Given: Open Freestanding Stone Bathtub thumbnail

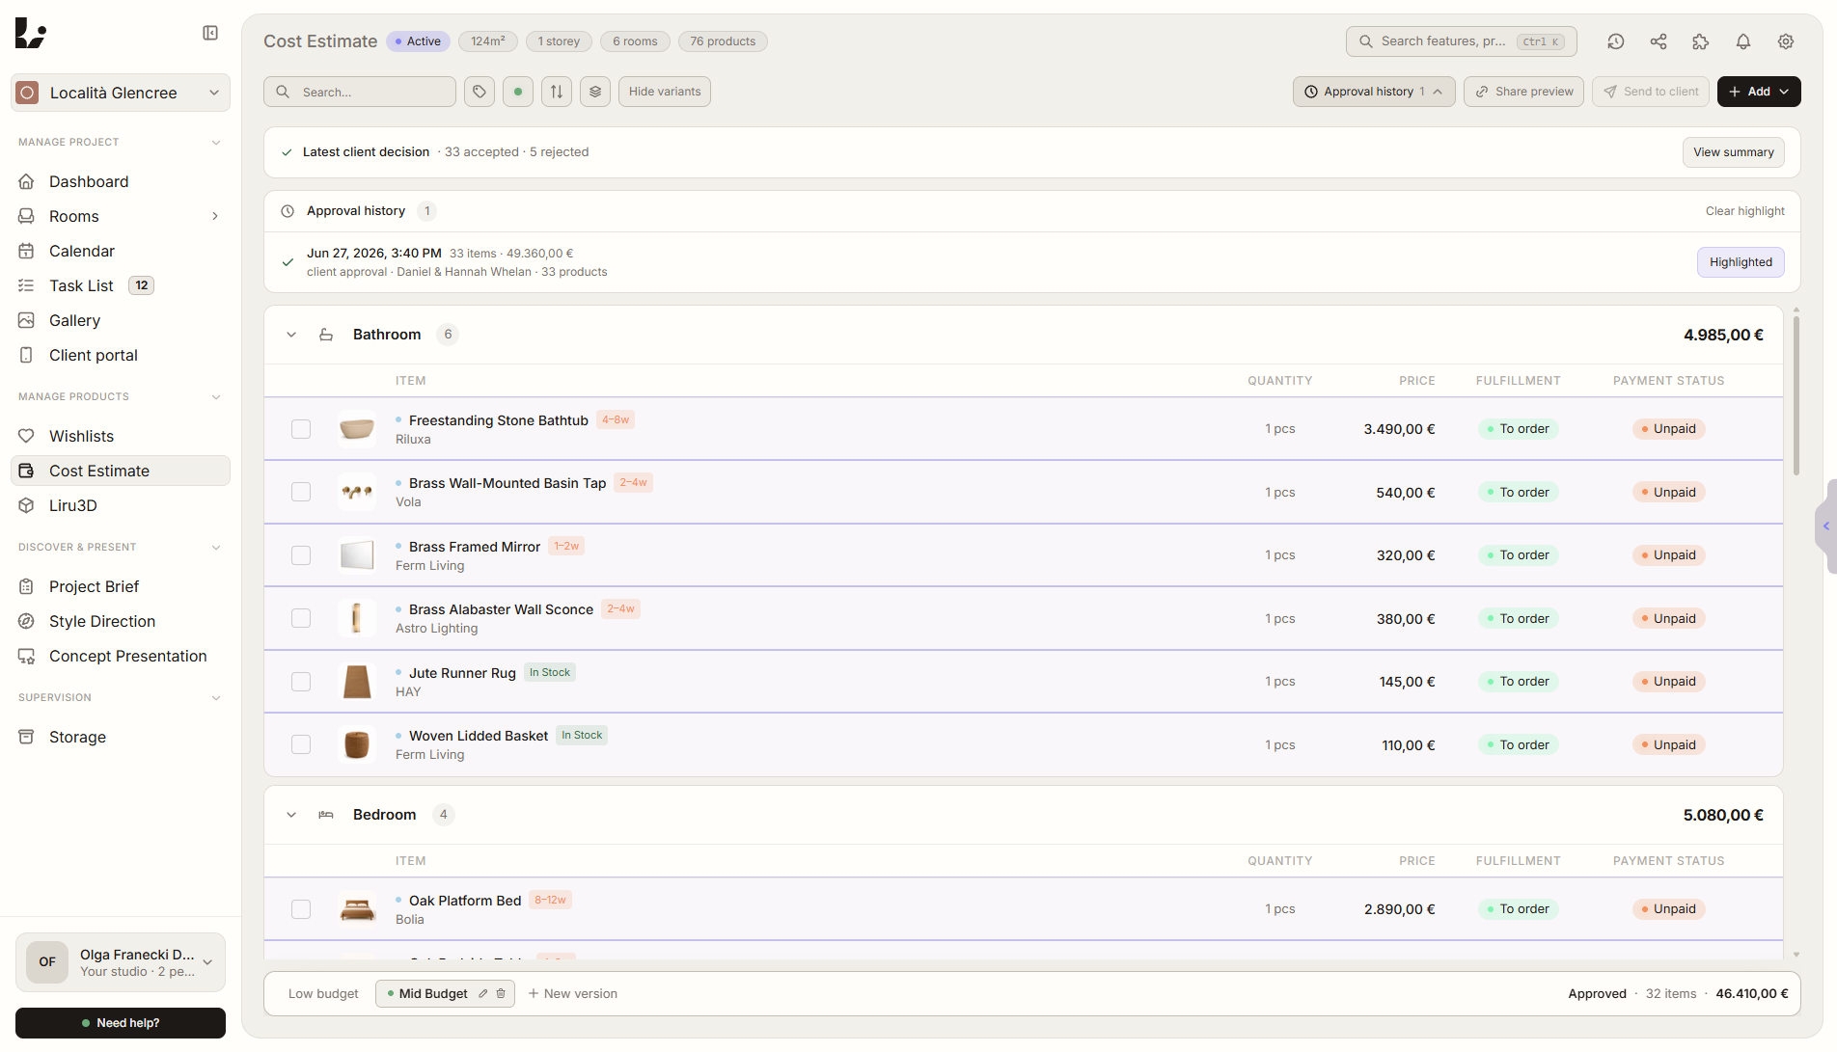Looking at the screenshot, I should (357, 429).
